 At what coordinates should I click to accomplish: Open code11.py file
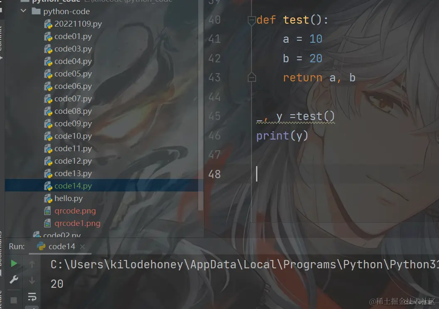point(73,149)
